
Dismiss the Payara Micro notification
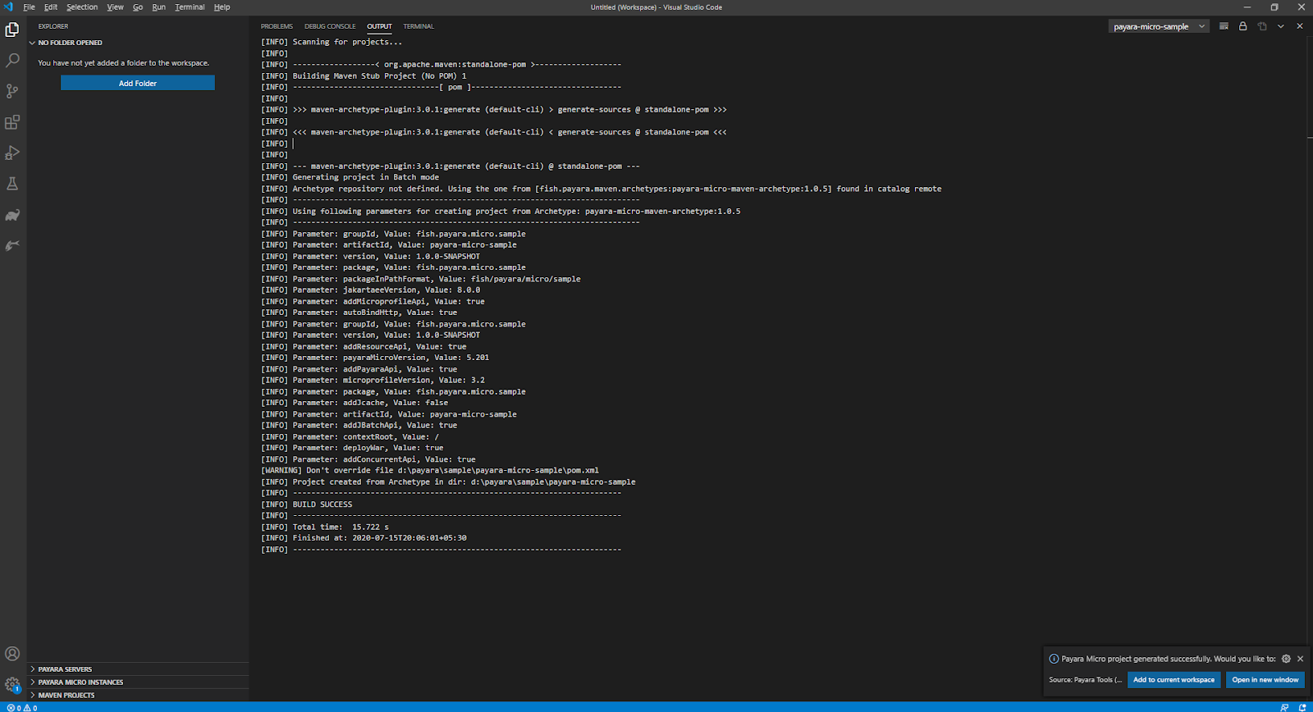pyautogui.click(x=1300, y=659)
